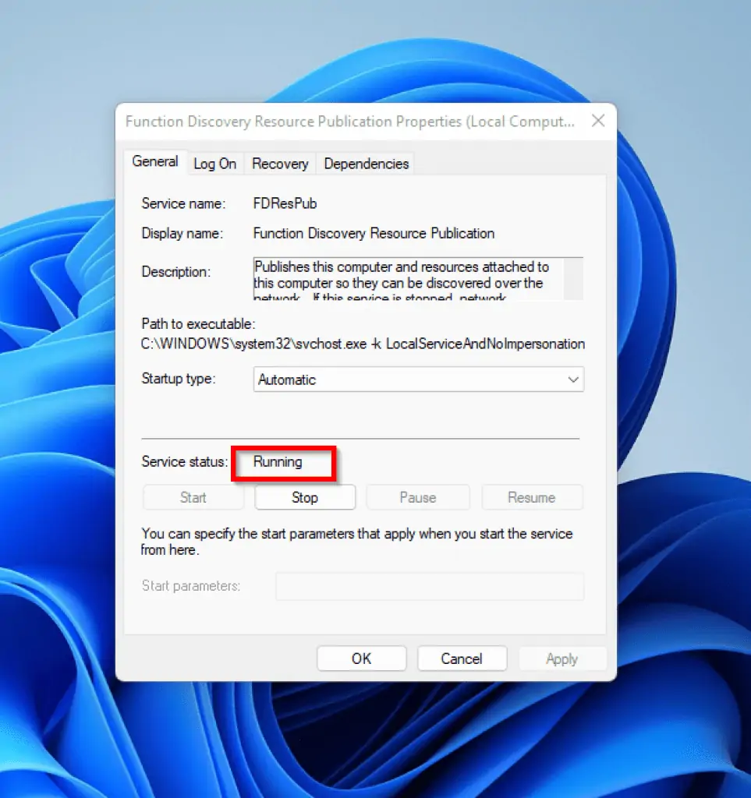Viewport: 751px width, 798px height.
Task: Expand the Startup type dropdown
Action: pyautogui.click(x=418, y=380)
